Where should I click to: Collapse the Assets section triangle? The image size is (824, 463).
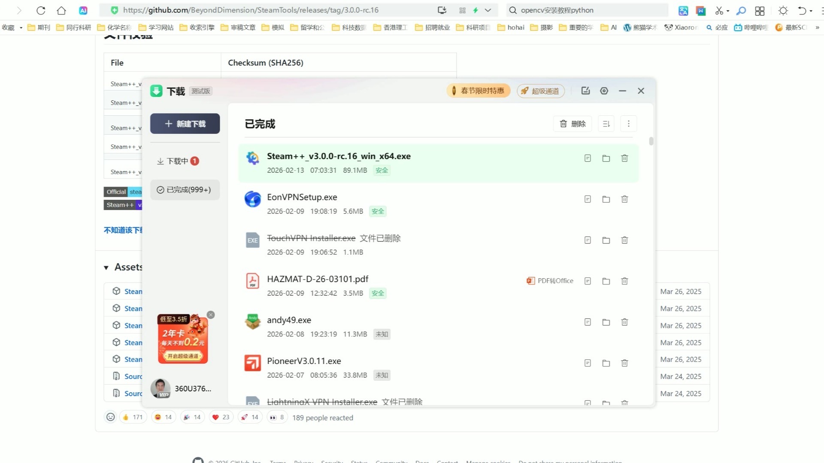click(x=106, y=268)
